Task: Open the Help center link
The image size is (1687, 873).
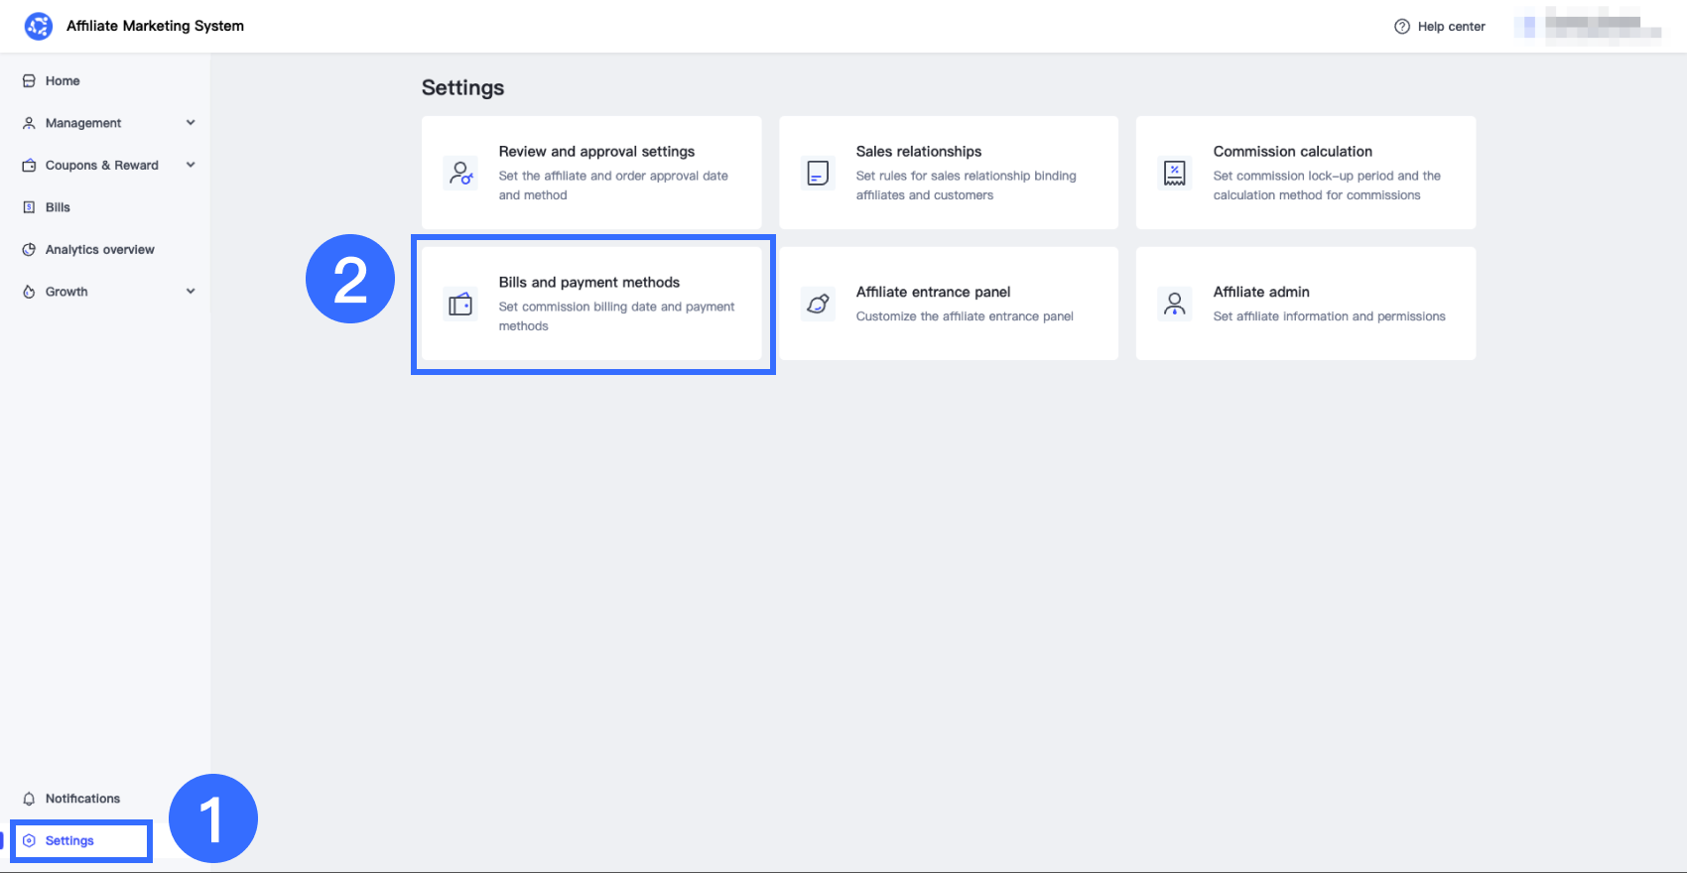Action: tap(1451, 27)
